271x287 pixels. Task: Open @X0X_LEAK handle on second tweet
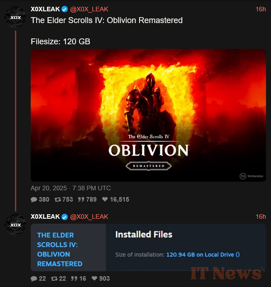pos(89,216)
